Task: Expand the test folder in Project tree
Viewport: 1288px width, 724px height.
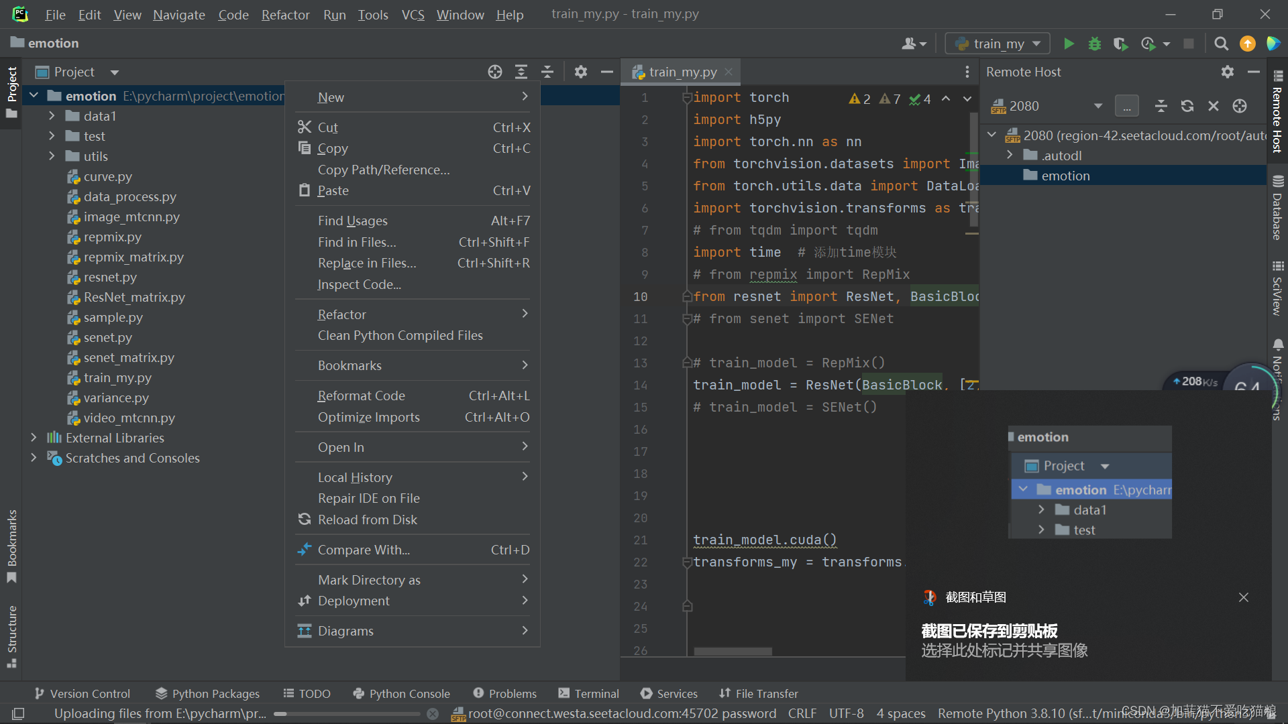Action: (52, 136)
